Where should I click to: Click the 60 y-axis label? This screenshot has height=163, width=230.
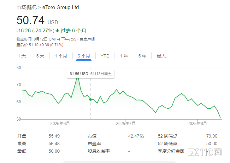coord(19,102)
